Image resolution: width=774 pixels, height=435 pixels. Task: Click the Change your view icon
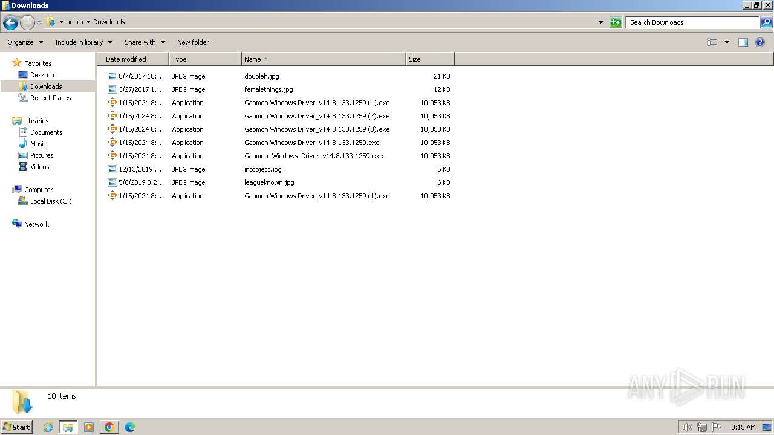[x=712, y=42]
